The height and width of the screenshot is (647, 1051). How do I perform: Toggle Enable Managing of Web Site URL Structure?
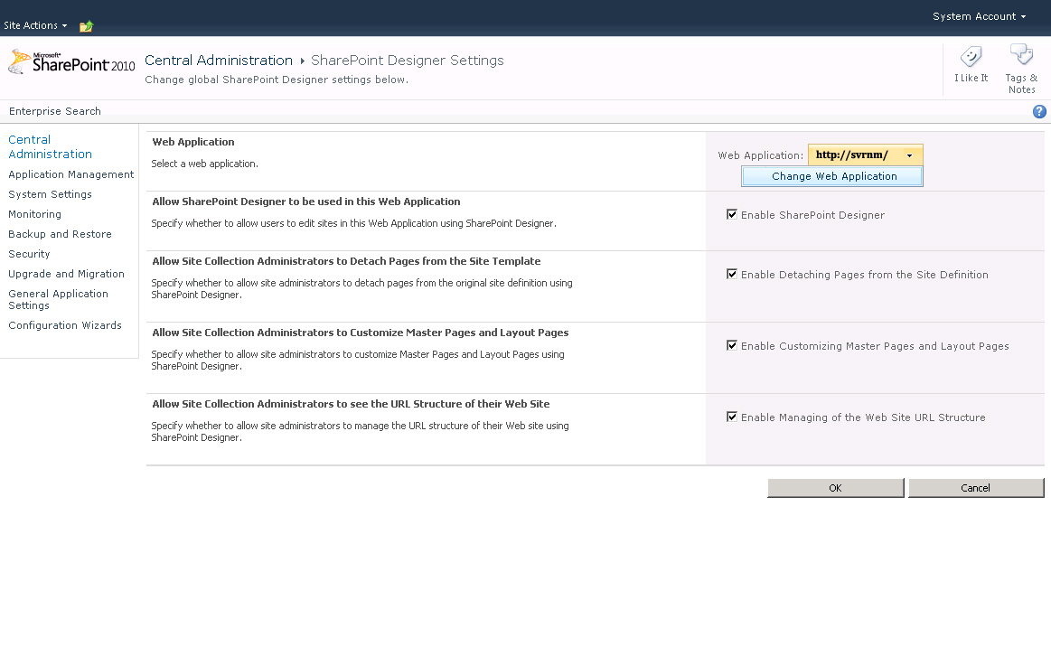(x=732, y=417)
